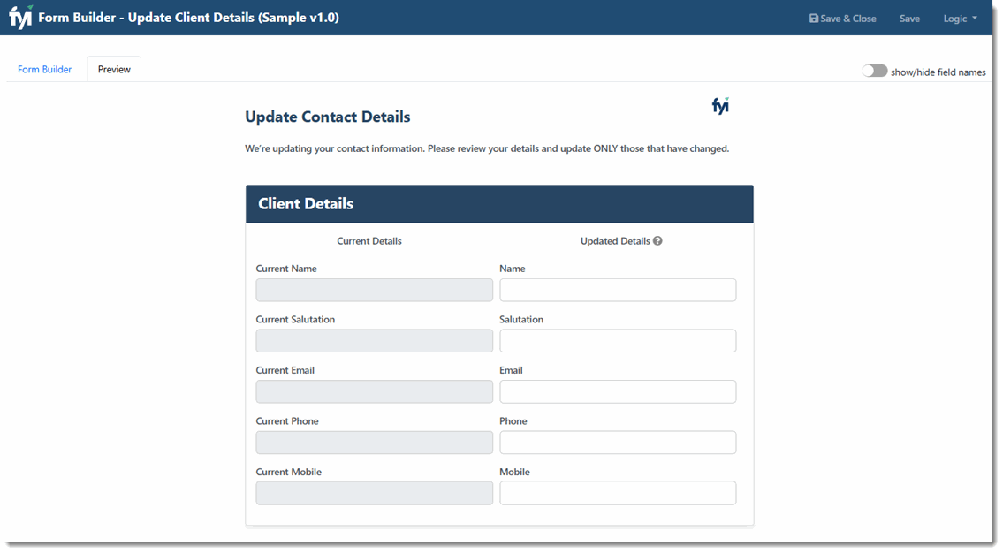Focus the Salutation input field
The image size is (1003, 553).
tap(618, 341)
